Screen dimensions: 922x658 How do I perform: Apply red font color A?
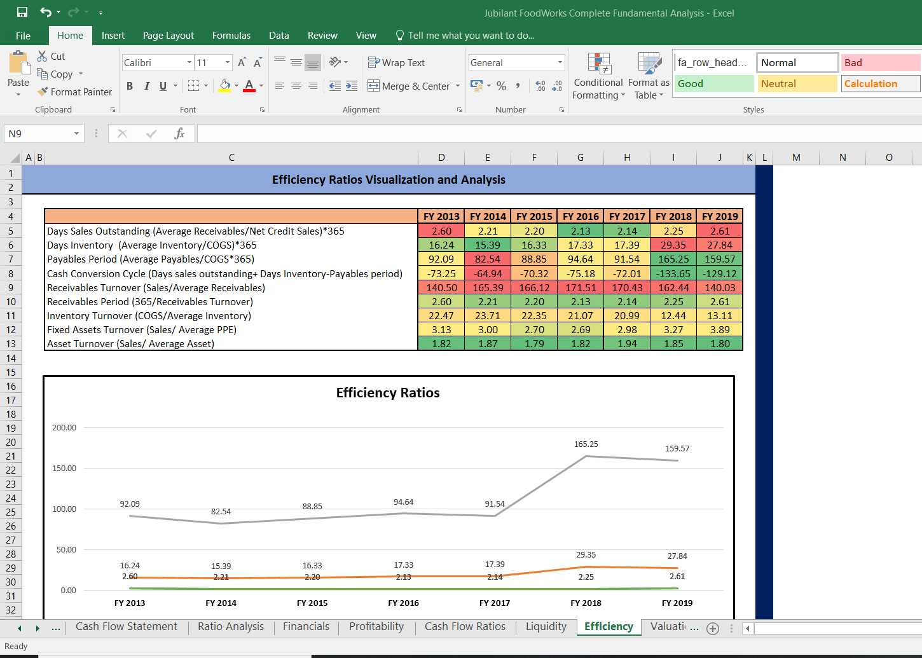point(249,86)
